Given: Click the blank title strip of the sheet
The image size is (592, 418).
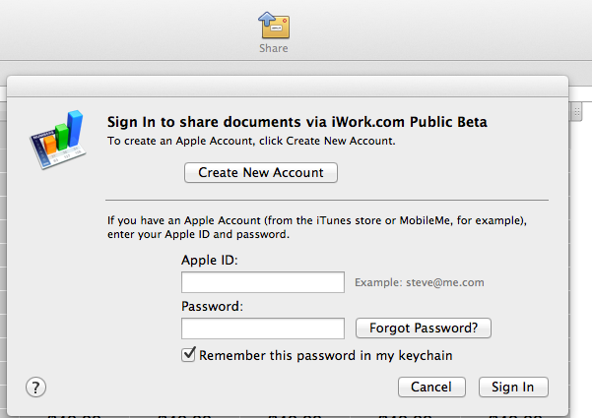Looking at the screenshot, I should point(288,87).
